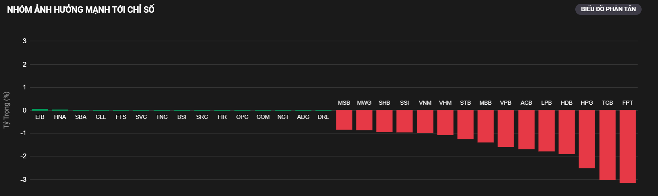Pick the OPC ticker label
The width and height of the screenshot is (658, 196).
242,117
